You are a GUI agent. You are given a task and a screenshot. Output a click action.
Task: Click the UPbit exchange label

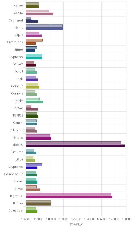coord(19,160)
